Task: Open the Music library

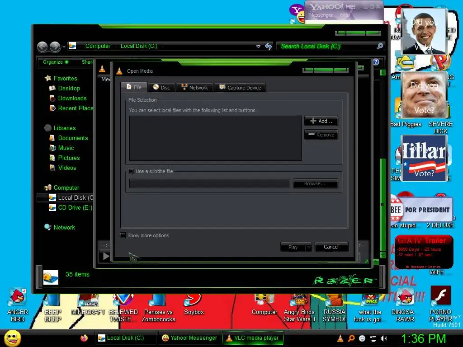Action: pos(66,148)
